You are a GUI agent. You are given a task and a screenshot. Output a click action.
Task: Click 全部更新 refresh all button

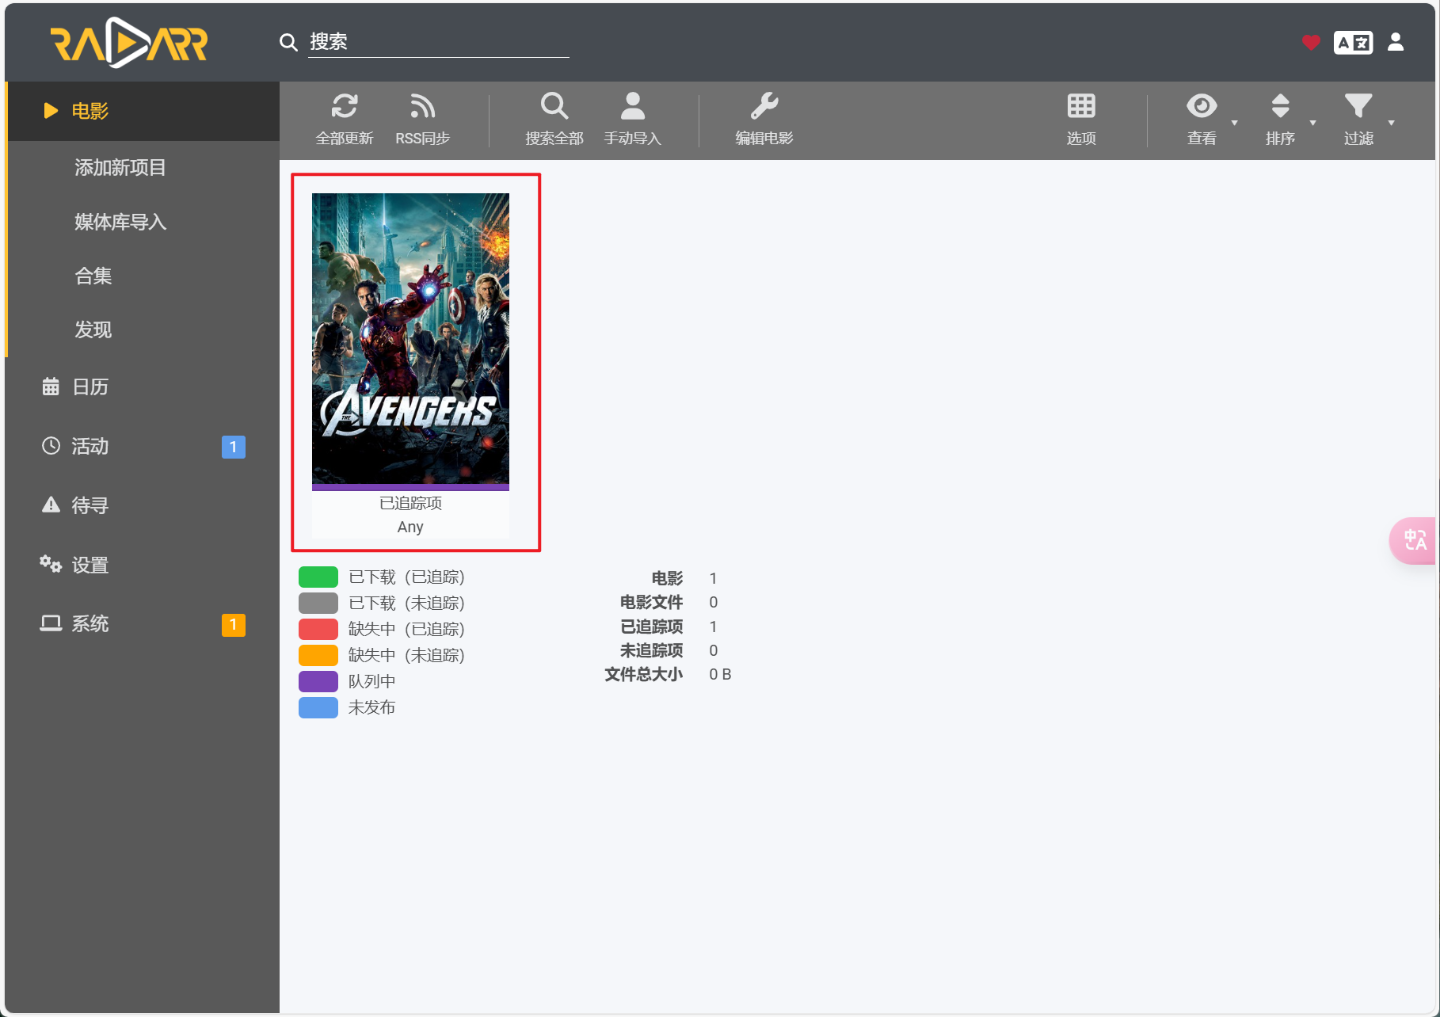pyautogui.click(x=344, y=120)
